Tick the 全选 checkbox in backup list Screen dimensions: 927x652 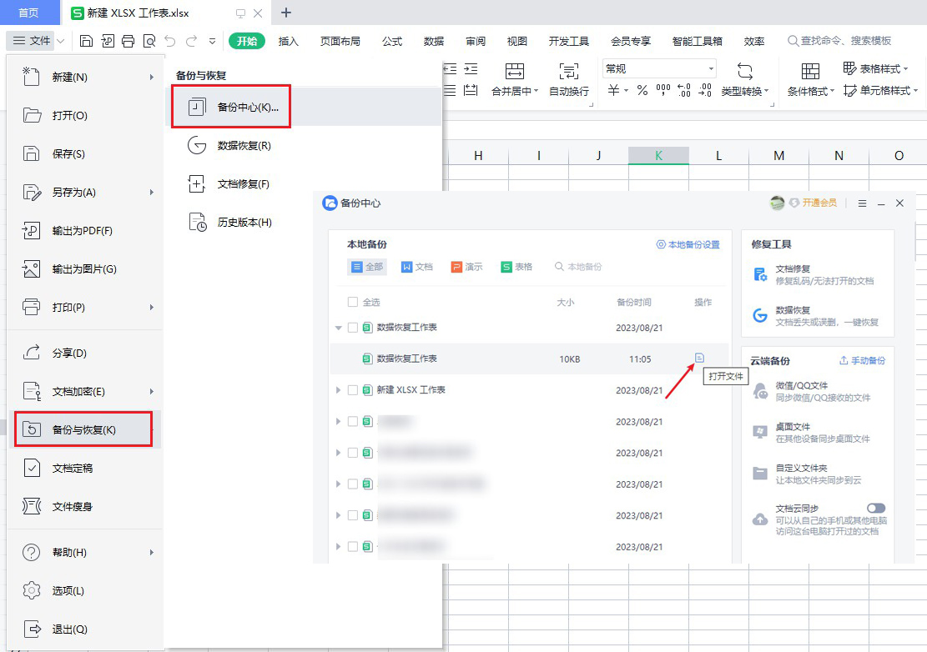point(353,302)
